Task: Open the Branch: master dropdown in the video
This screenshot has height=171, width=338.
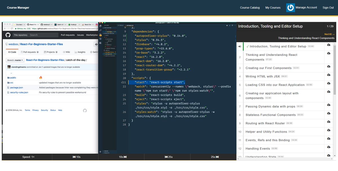Action: pos(15,60)
